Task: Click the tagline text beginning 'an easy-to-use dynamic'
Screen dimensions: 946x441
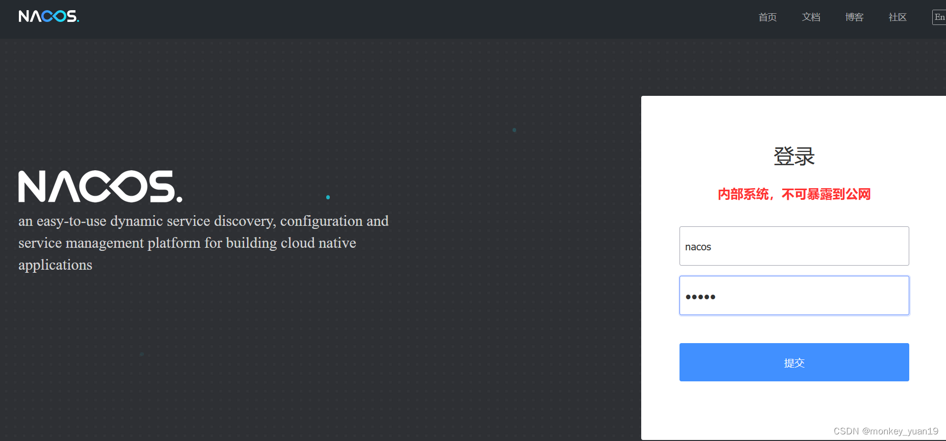Action: pyautogui.click(x=203, y=243)
